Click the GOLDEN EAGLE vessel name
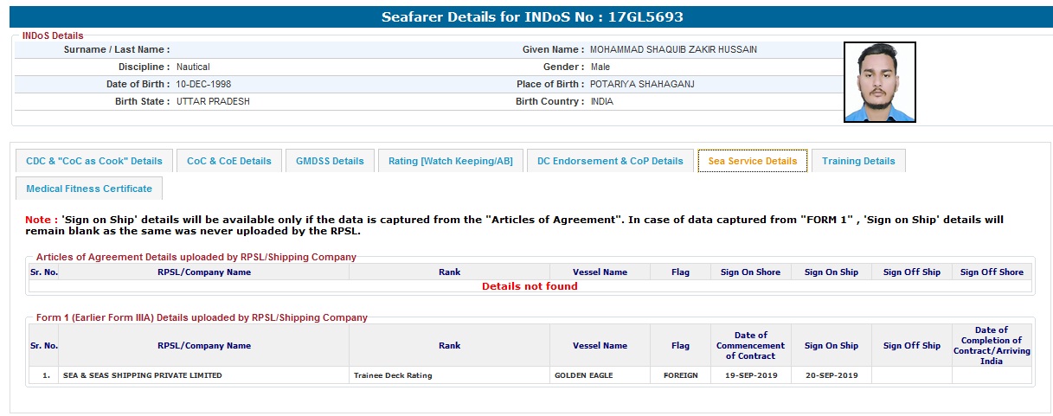1053x416 pixels. point(584,375)
